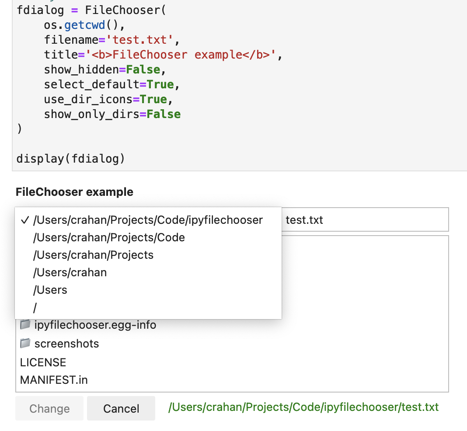Click the getcwd link in code

85,25
